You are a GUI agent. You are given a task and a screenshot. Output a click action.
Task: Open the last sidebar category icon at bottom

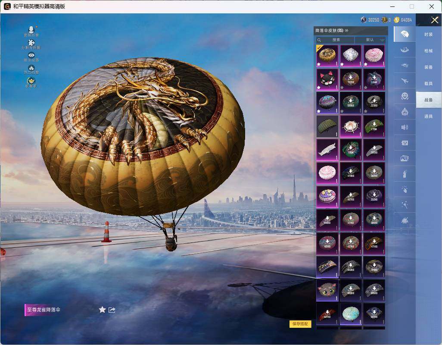[x=405, y=221]
